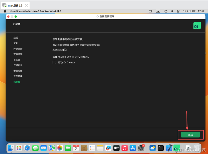Screen dimensions: 208x154
Task: Open Mail from the Dock
Action: pos(44,148)
